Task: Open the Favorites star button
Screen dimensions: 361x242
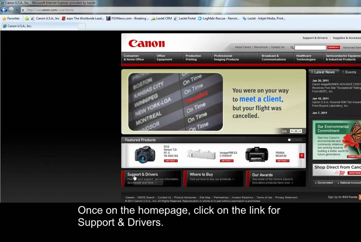Action: [11, 18]
